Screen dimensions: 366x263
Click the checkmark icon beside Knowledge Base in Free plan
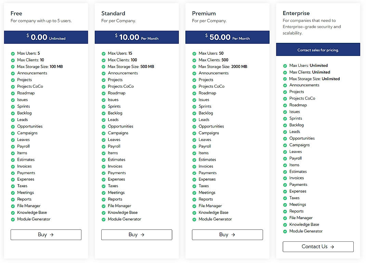13,212
